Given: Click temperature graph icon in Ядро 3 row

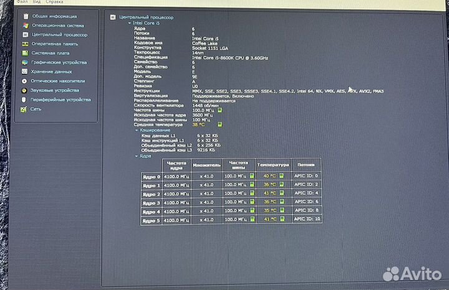Looking at the screenshot, I should point(282,202).
